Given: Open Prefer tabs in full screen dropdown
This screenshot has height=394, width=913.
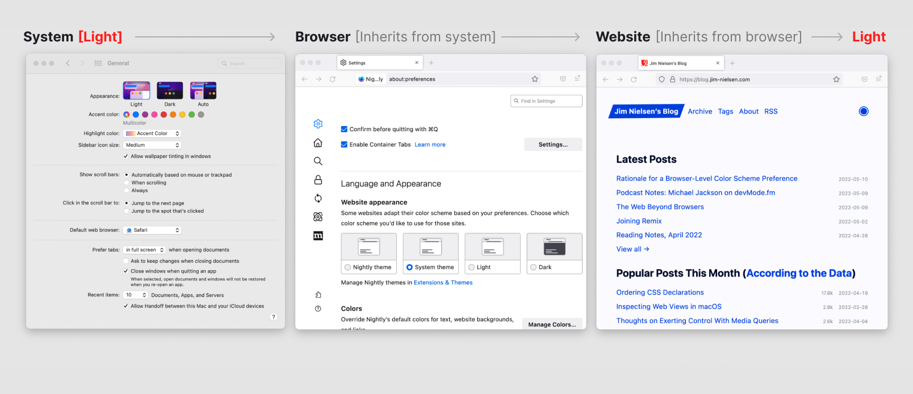Looking at the screenshot, I should tap(144, 250).
